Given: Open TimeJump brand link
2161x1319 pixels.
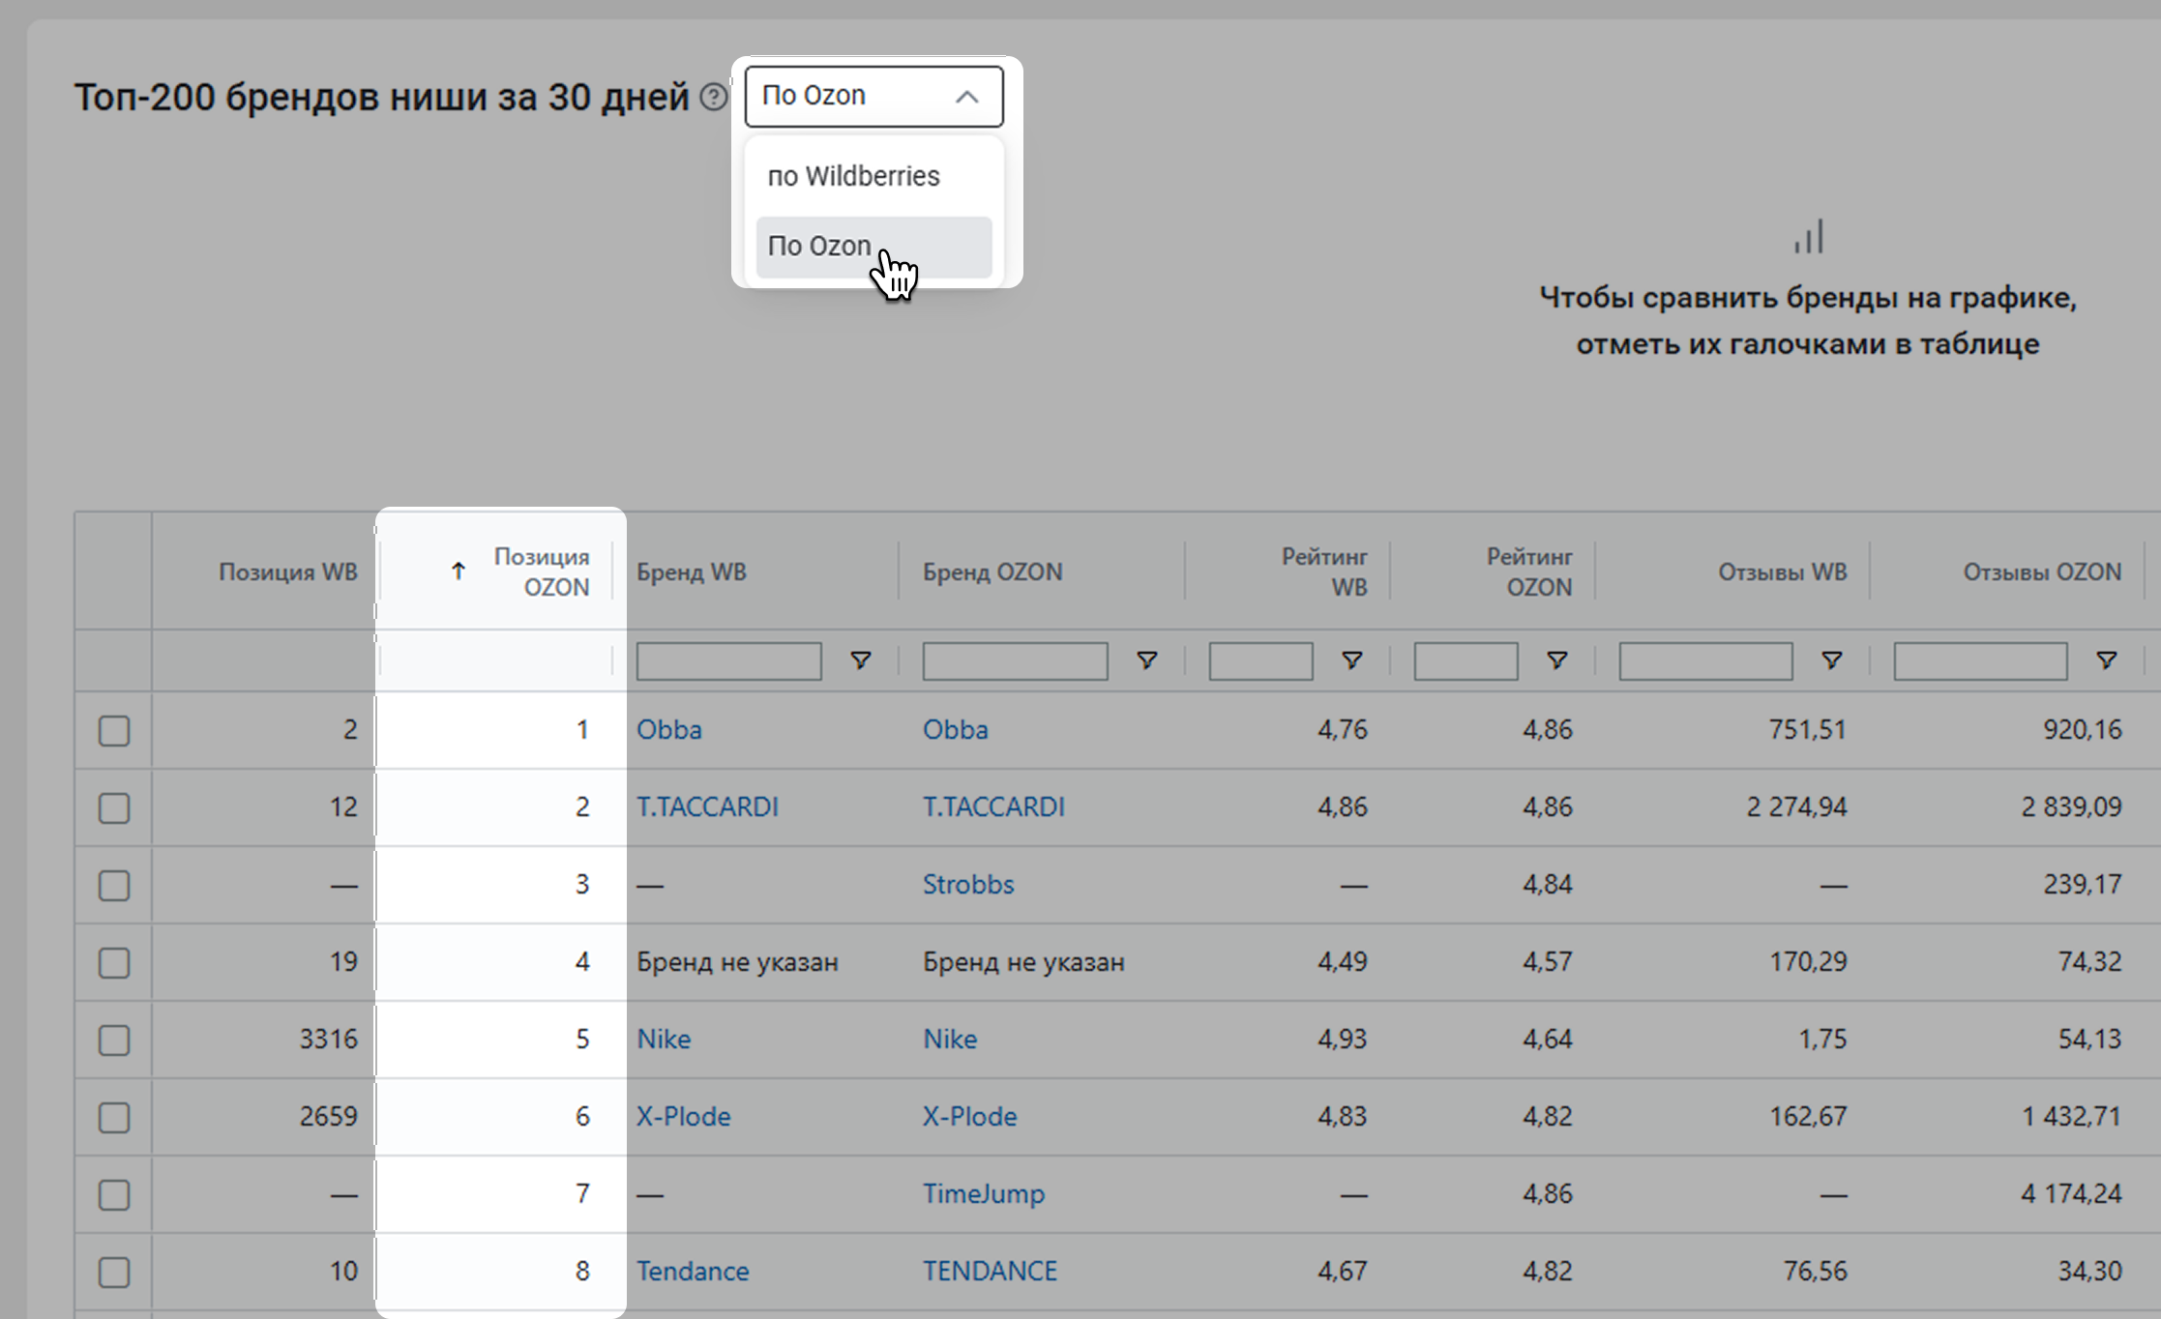Looking at the screenshot, I should point(984,1193).
